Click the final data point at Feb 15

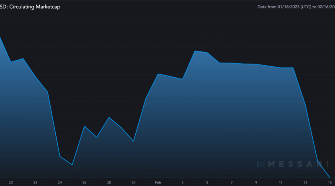330,177
